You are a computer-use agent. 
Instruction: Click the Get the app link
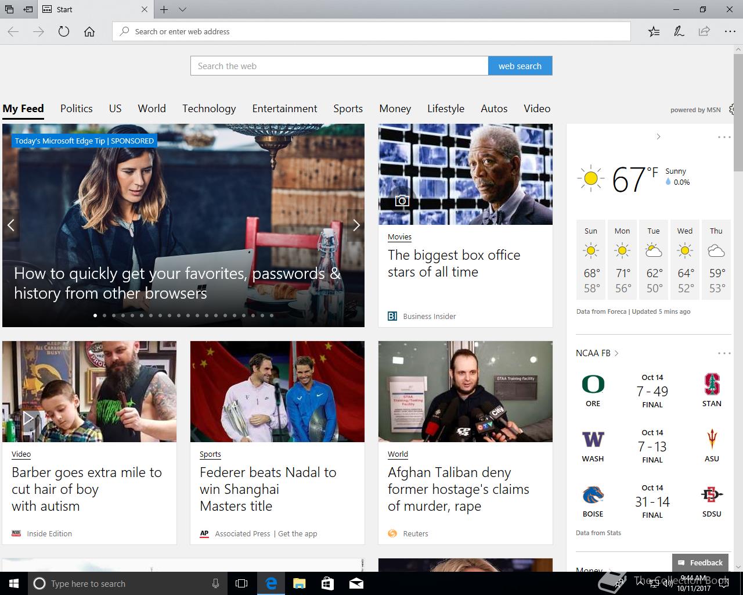pos(297,534)
